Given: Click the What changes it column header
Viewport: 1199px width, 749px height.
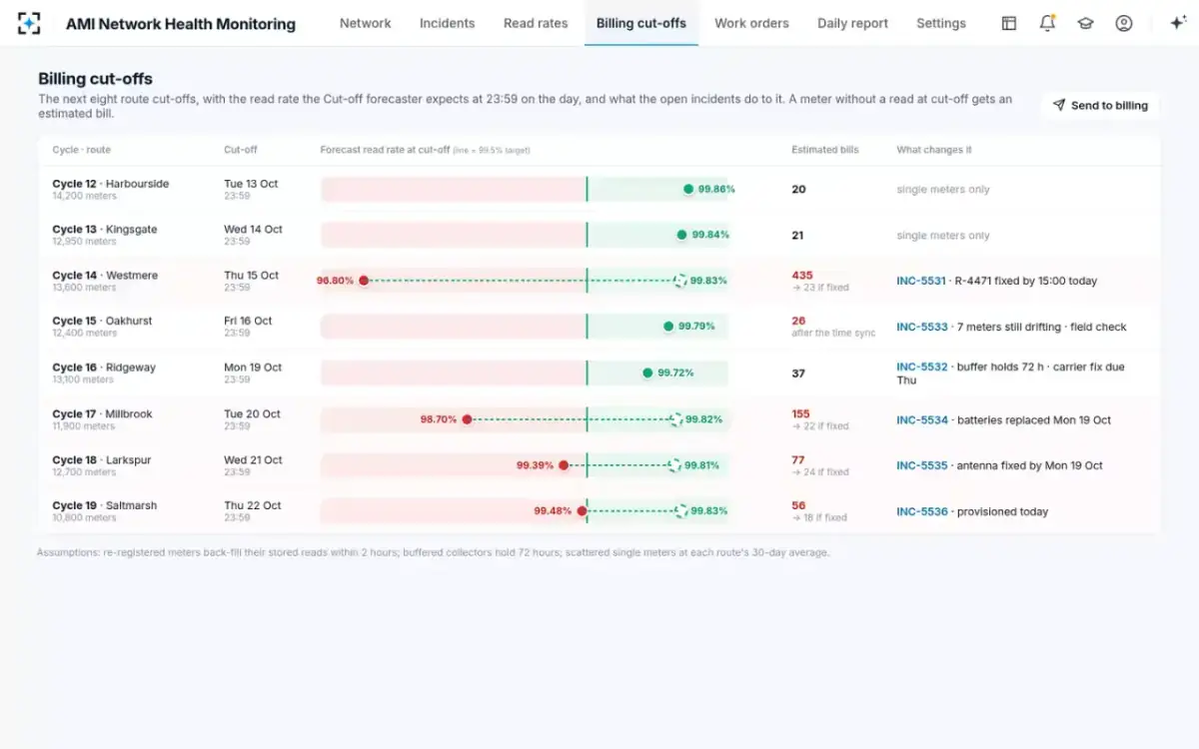Looking at the screenshot, I should 934,150.
